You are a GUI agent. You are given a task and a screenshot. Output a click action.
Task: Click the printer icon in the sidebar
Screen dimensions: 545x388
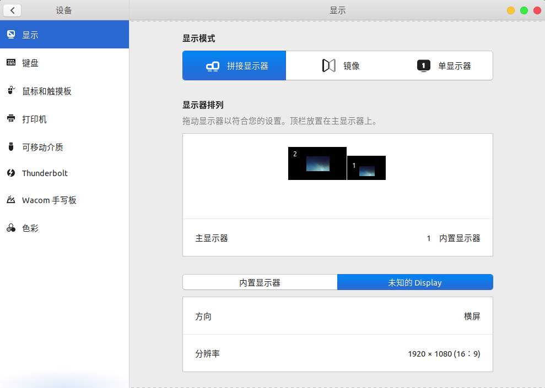(11, 119)
